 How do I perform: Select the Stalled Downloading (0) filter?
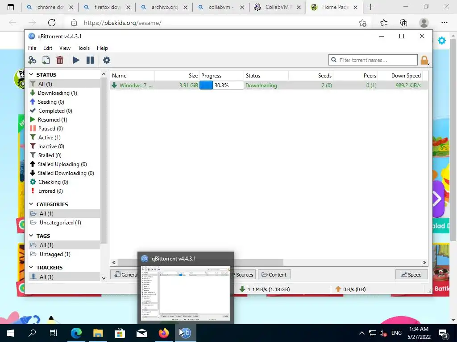64,173
